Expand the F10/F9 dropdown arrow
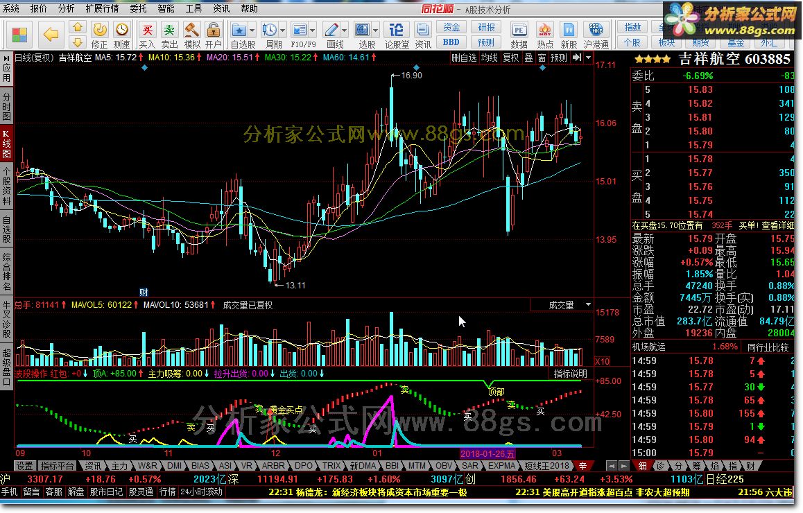803x513 pixels. click(x=312, y=31)
